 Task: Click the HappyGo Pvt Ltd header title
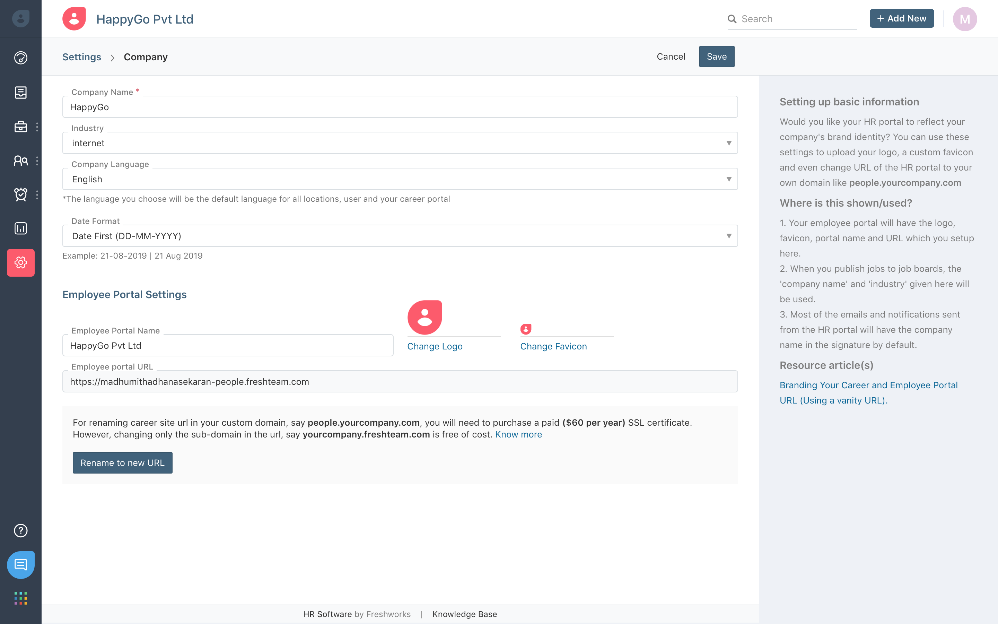pos(145,19)
